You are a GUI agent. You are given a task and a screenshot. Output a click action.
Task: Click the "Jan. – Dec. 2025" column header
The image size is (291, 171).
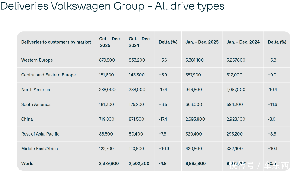(202, 42)
